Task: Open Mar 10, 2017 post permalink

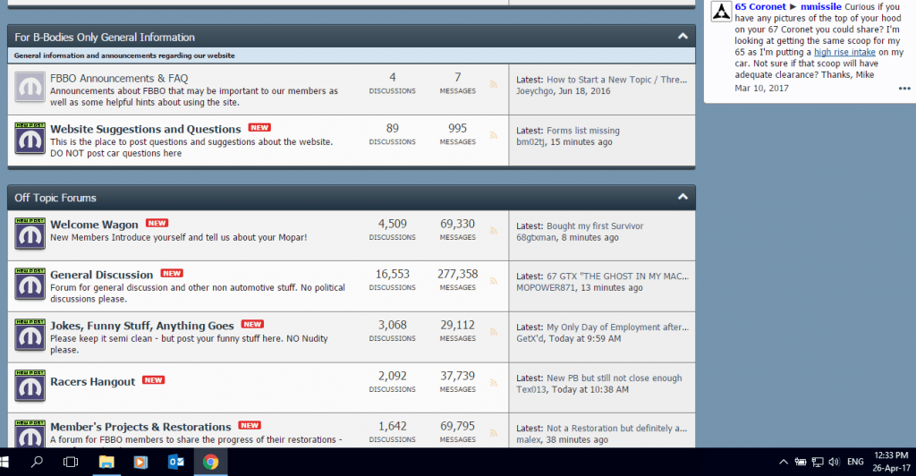Action: [x=762, y=89]
